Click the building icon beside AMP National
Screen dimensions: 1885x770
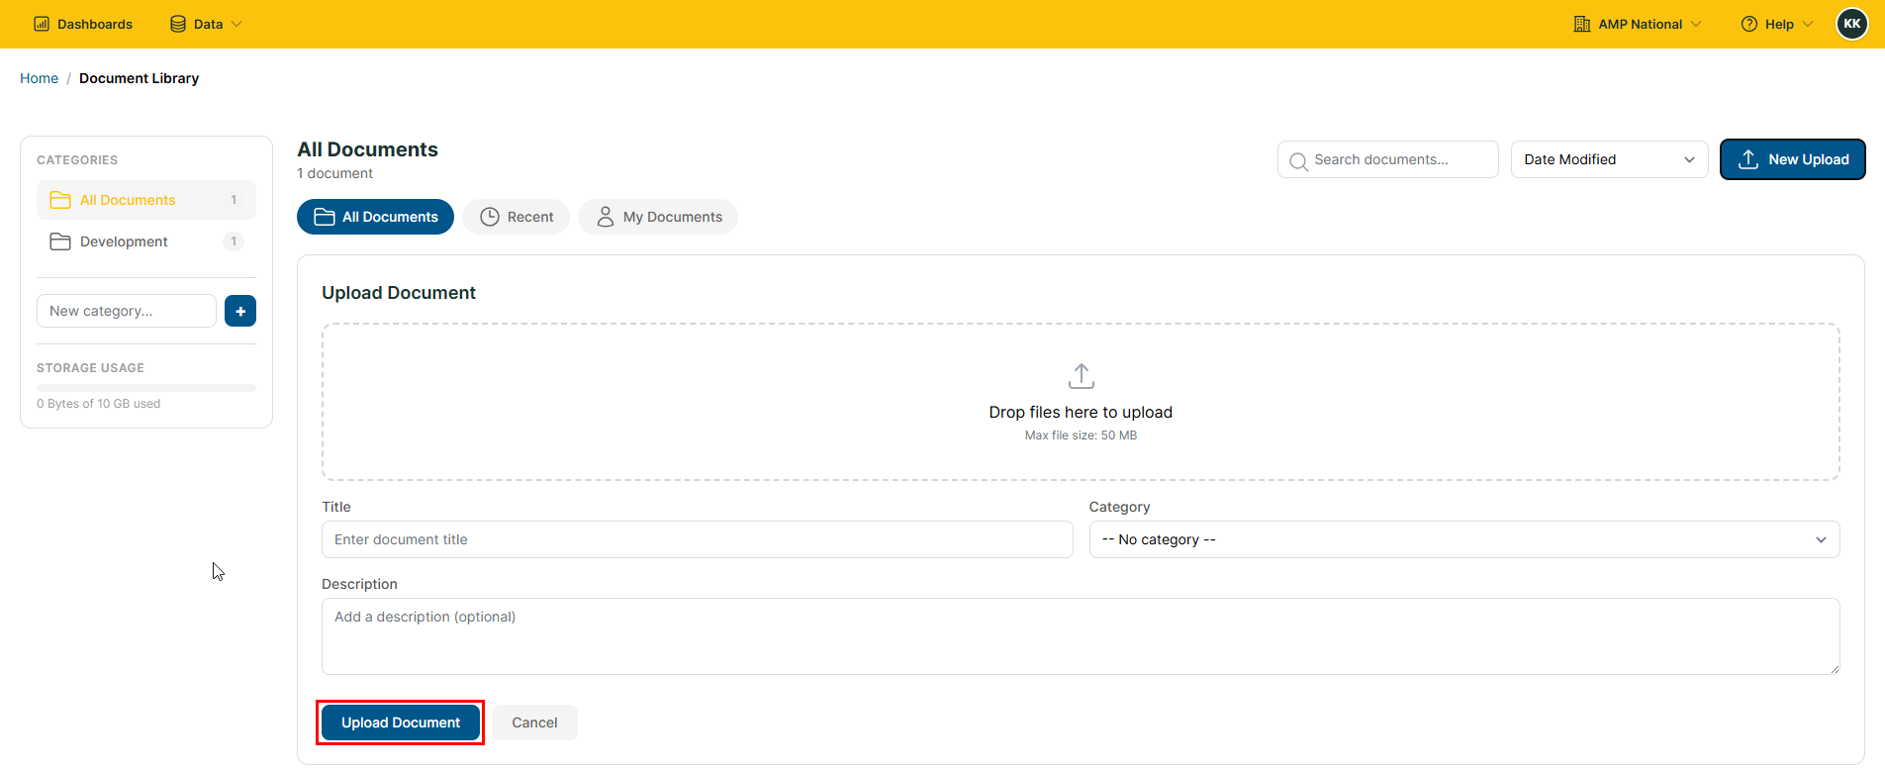[1582, 24]
